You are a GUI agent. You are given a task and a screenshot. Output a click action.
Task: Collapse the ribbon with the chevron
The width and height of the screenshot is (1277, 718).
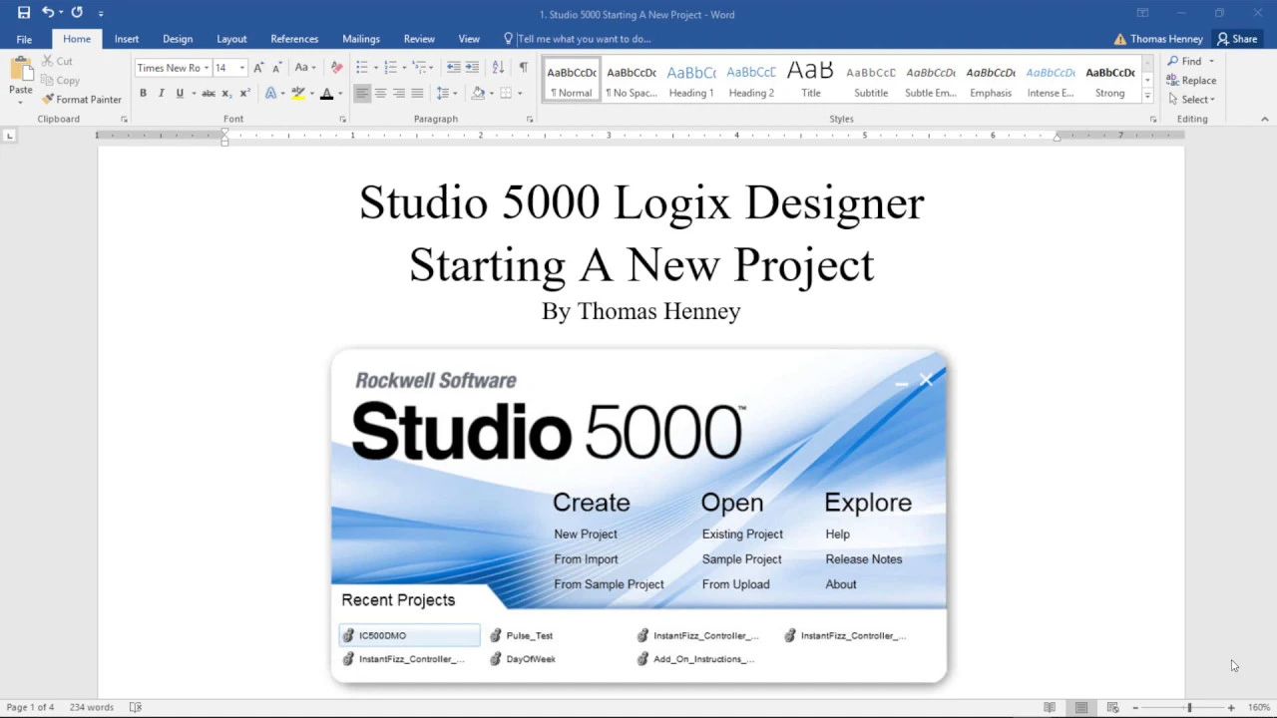click(x=1265, y=120)
